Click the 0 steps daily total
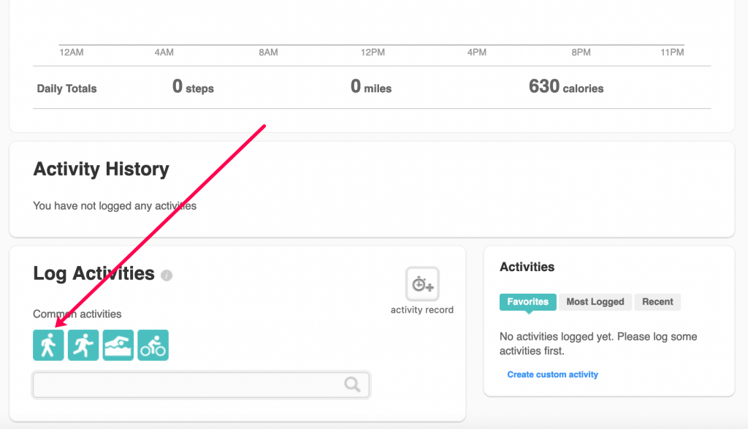748x429 pixels. (x=192, y=88)
